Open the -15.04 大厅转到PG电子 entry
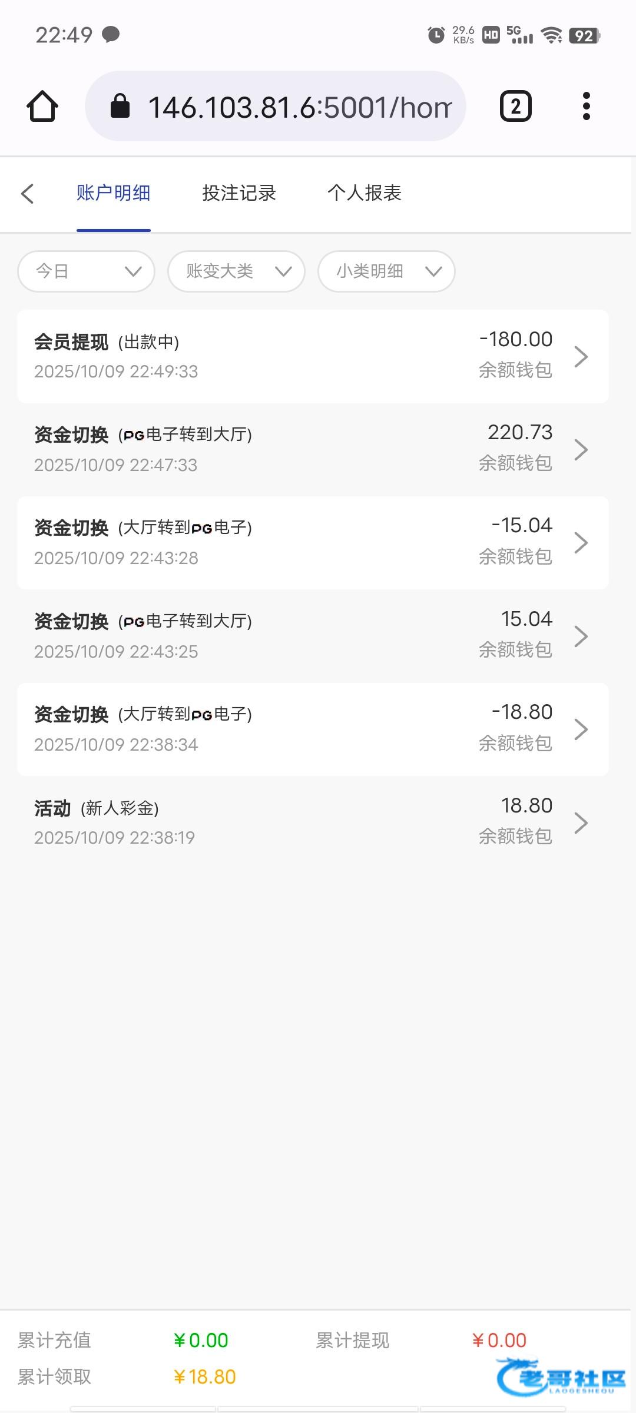The image size is (636, 1413). coord(236,542)
